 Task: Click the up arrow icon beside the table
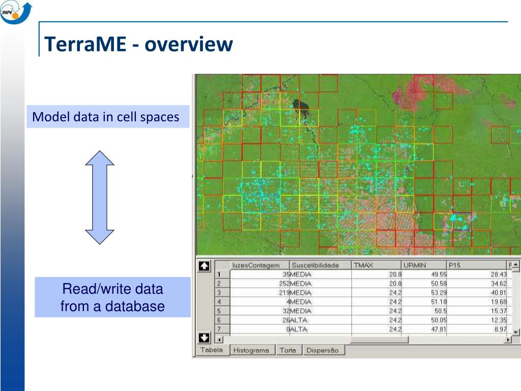click(x=204, y=266)
